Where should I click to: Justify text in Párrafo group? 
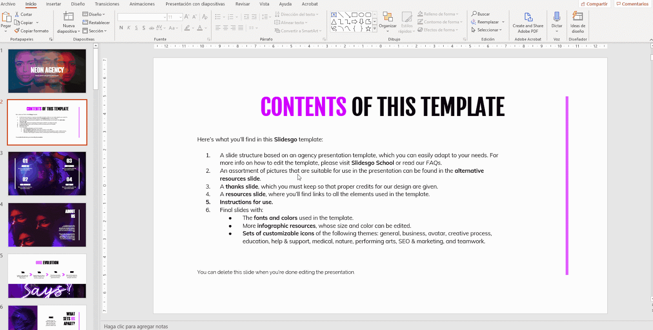(241, 28)
